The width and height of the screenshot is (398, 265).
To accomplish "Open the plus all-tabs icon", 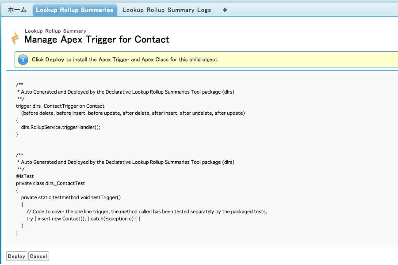I will click(225, 10).
